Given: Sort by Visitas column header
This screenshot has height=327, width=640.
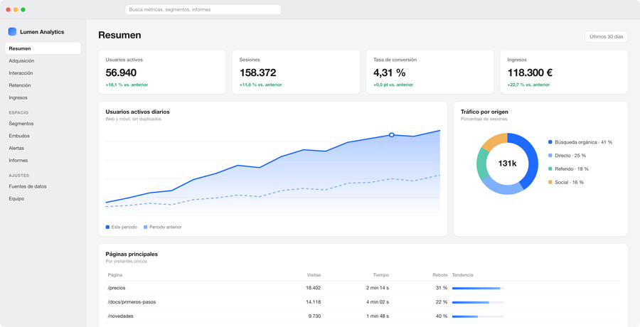Looking at the screenshot, I should 314,274.
